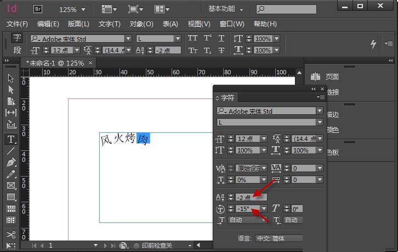Viewport: 398px width, 252px height.
Task: Open 印前检查关 preflight menu
Action: pos(190,245)
